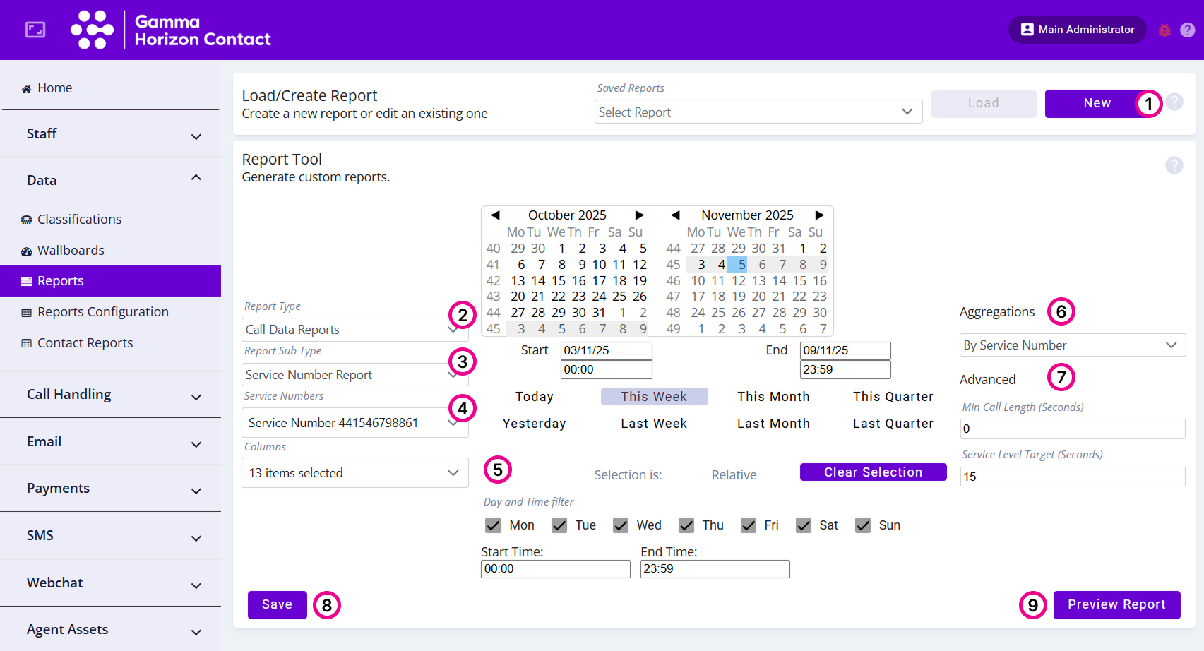This screenshot has height=651, width=1204.
Task: Open the bug report icon
Action: click(1164, 30)
